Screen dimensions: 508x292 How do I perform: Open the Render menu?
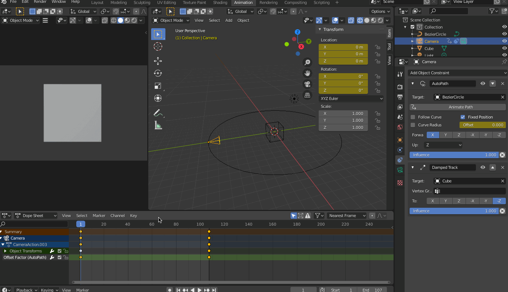pyautogui.click(x=40, y=2)
